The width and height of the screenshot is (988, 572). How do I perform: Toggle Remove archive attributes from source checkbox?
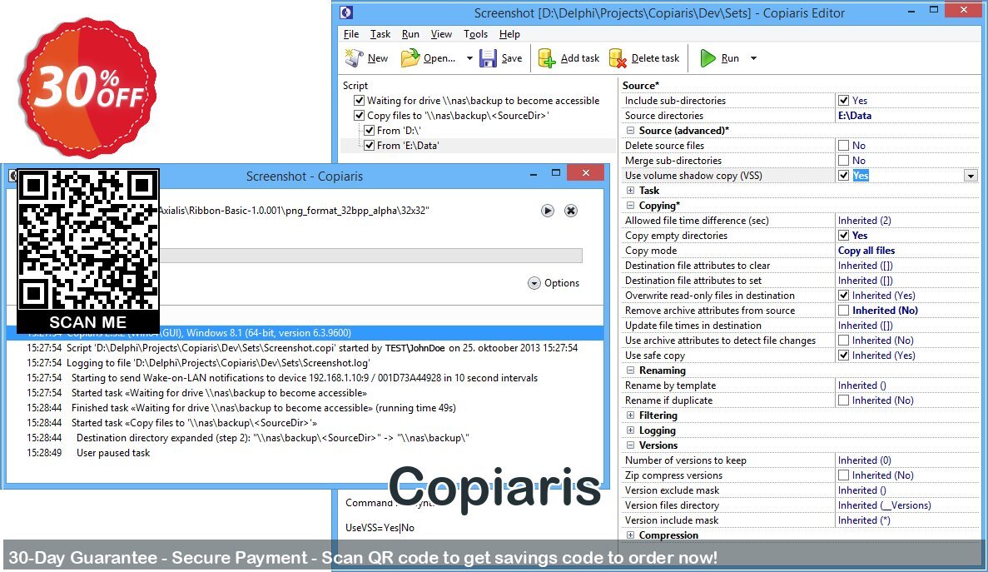pos(844,311)
